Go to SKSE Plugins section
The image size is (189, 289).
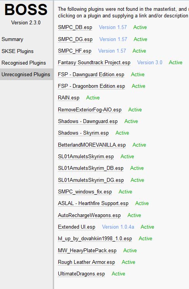(17, 51)
